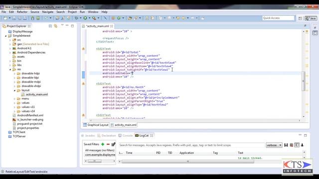Click the Save toolbar icon

point(14,18)
